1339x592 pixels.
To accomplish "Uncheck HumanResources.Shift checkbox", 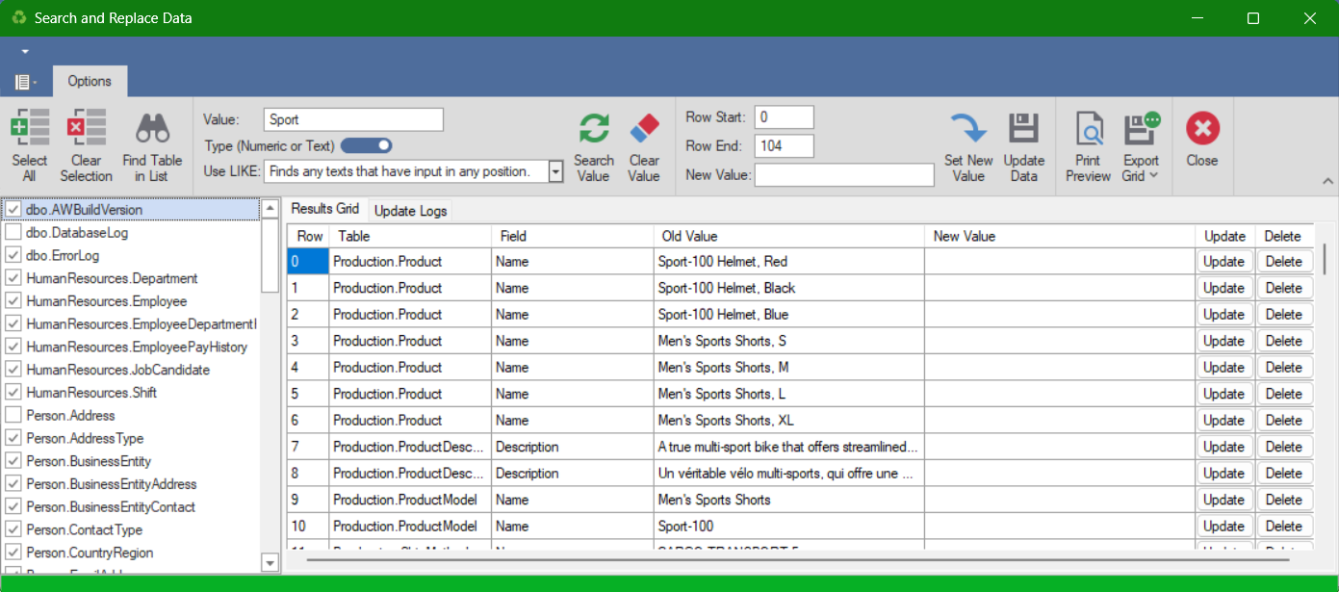I will 13,393.
